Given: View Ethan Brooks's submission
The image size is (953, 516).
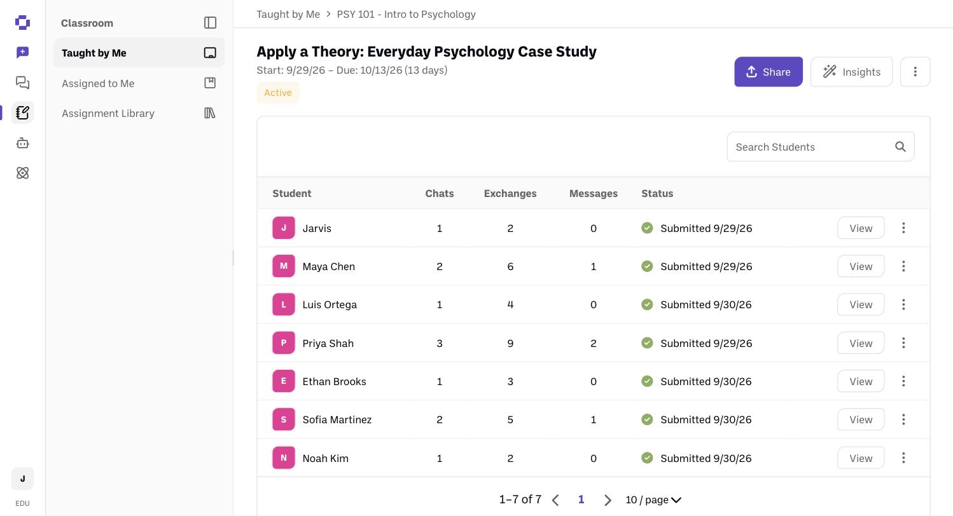Looking at the screenshot, I should point(861,381).
